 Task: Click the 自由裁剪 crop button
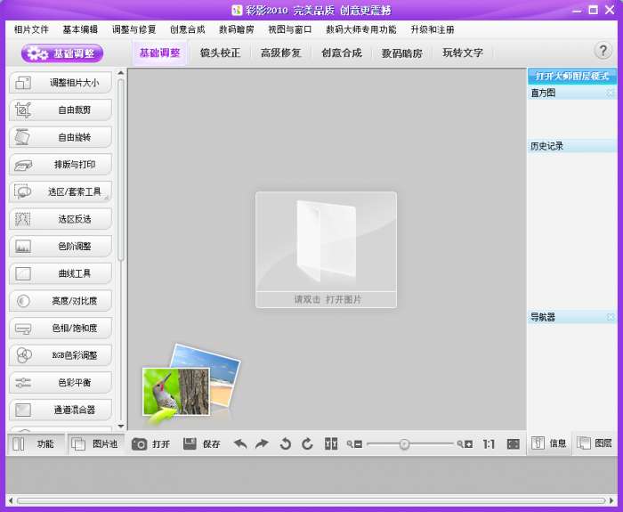point(61,110)
